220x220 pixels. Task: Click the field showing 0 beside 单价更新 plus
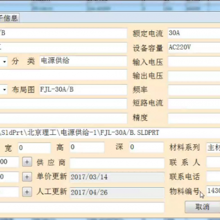pyautogui.click(x=9, y=177)
